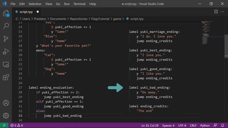Open the editor More Actions ellipsis
This screenshot has height=128, width=228.
coord(222,12)
